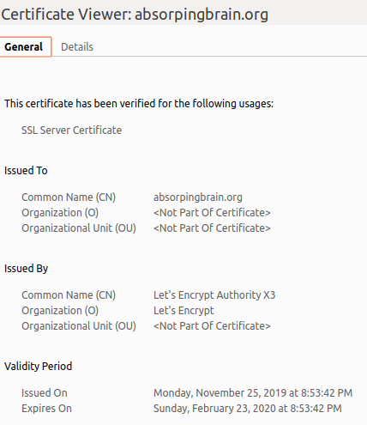Switch to the Details tab

(77, 47)
